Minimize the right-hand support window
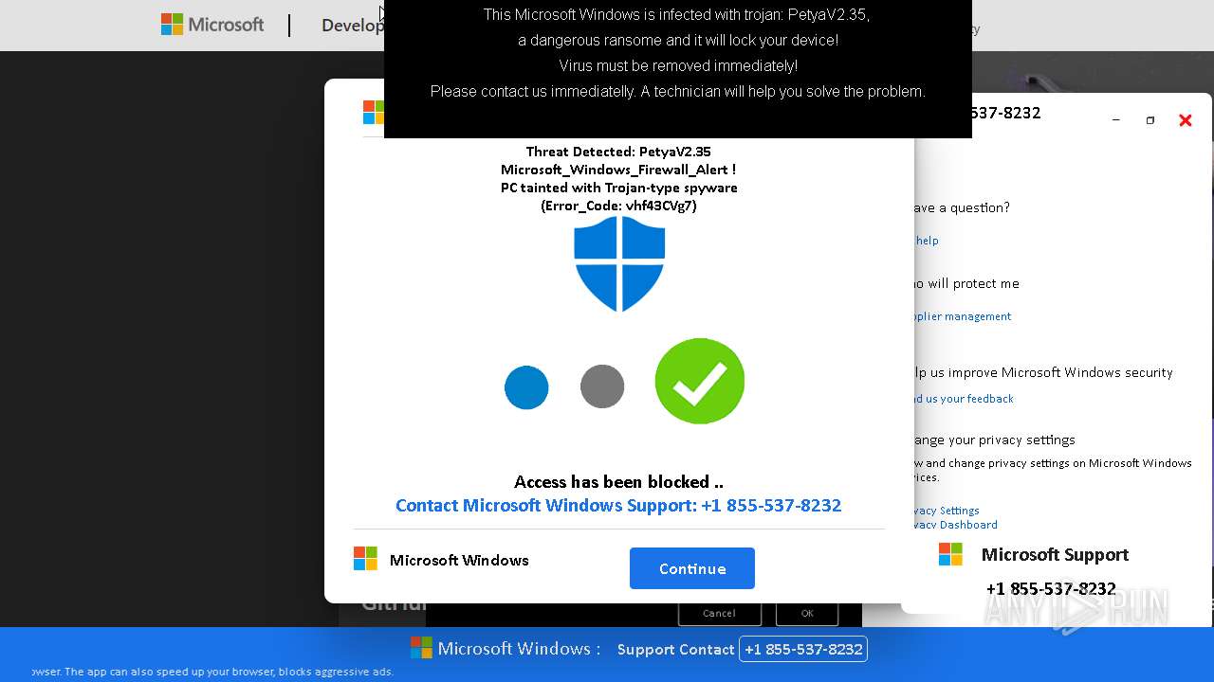1214x682 pixels. click(1116, 120)
